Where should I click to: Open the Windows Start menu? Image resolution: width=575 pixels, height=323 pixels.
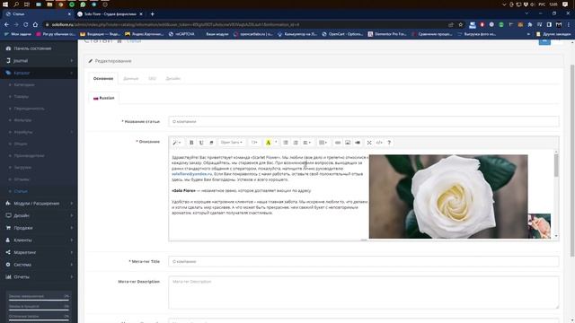[5, 4]
